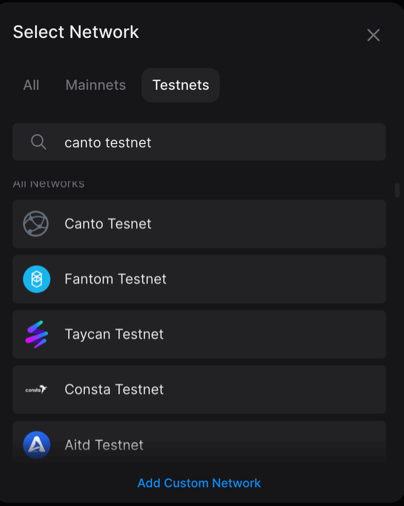Open the Mainnets tab
The width and height of the screenshot is (404, 506).
tap(95, 85)
